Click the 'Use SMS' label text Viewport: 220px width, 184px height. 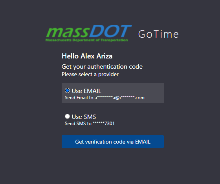pos(84,117)
